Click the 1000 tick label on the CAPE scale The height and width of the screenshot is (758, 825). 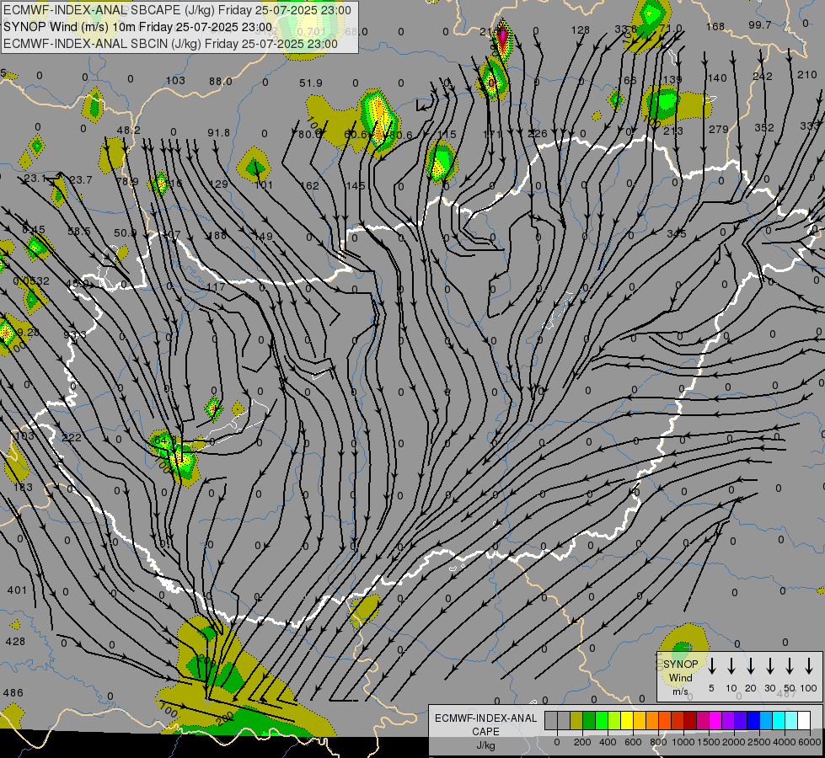[683, 742]
